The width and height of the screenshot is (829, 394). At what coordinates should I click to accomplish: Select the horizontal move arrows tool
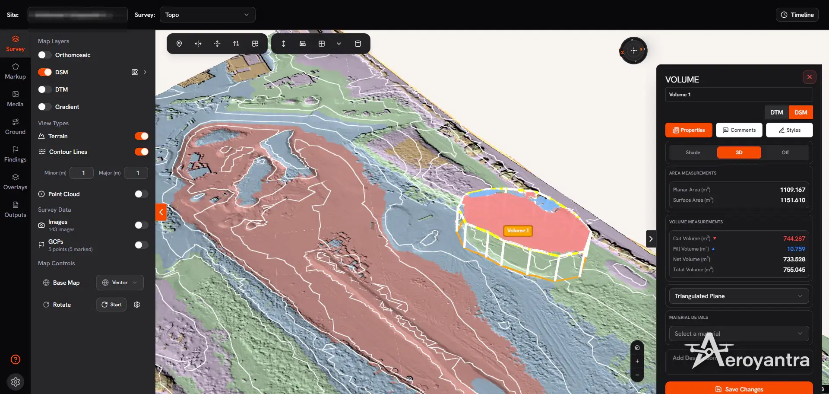point(198,44)
